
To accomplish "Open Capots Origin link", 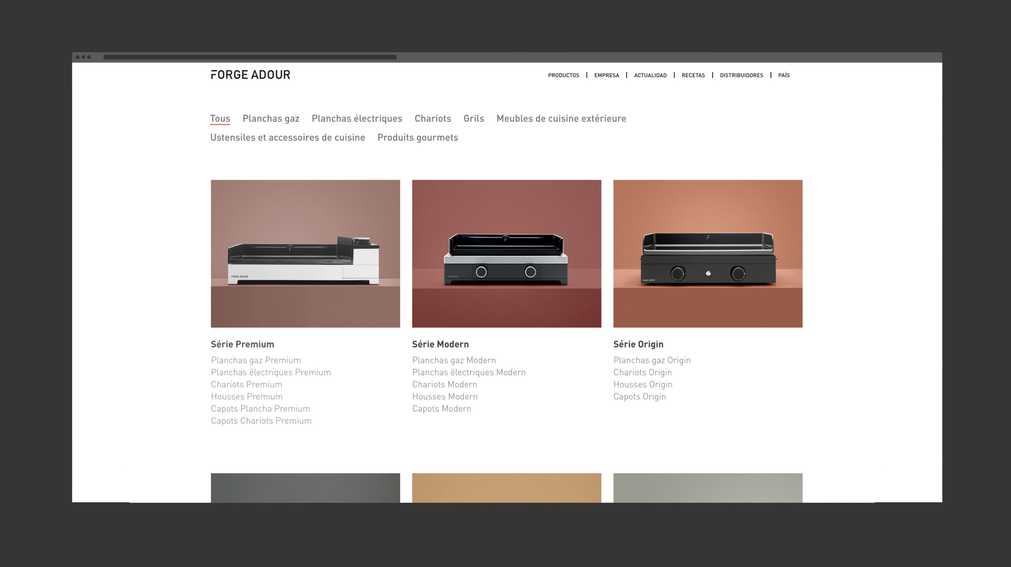I will 640,397.
